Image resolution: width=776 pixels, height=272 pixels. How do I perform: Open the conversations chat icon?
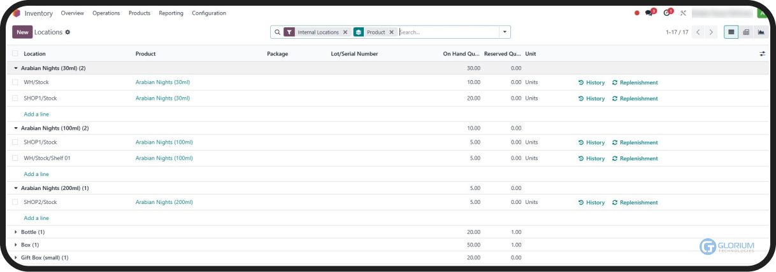point(649,13)
